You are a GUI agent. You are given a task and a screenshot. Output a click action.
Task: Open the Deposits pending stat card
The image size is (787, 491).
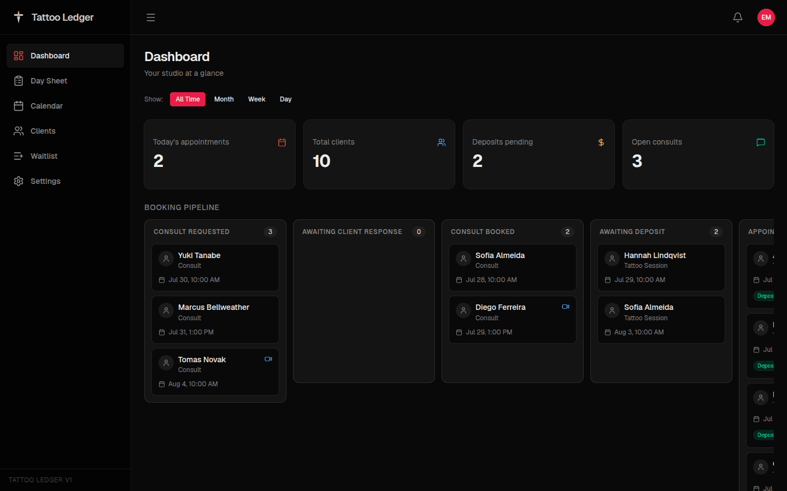pyautogui.click(x=539, y=154)
